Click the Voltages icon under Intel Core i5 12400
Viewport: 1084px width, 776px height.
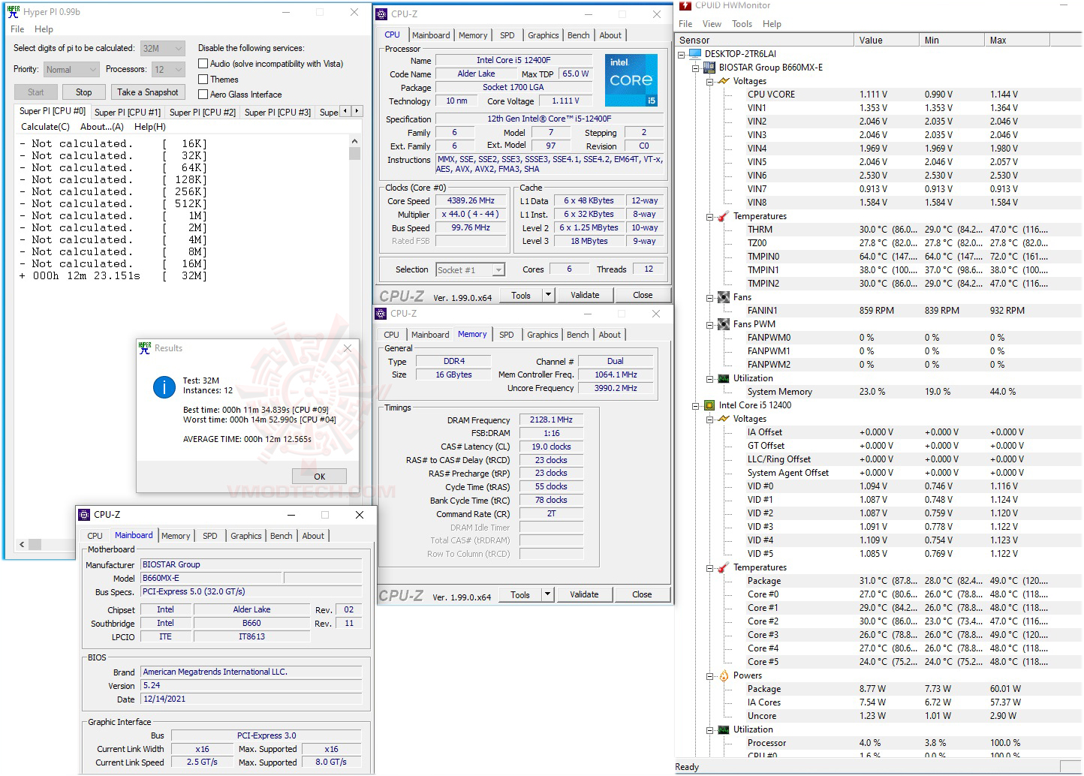click(x=723, y=418)
